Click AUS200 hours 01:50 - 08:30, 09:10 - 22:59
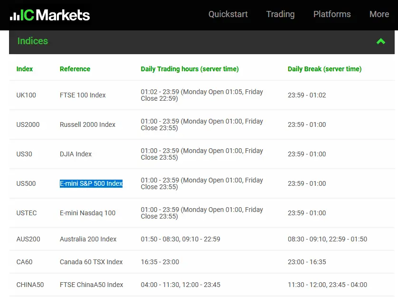The image size is (398, 297). pyautogui.click(x=180, y=239)
